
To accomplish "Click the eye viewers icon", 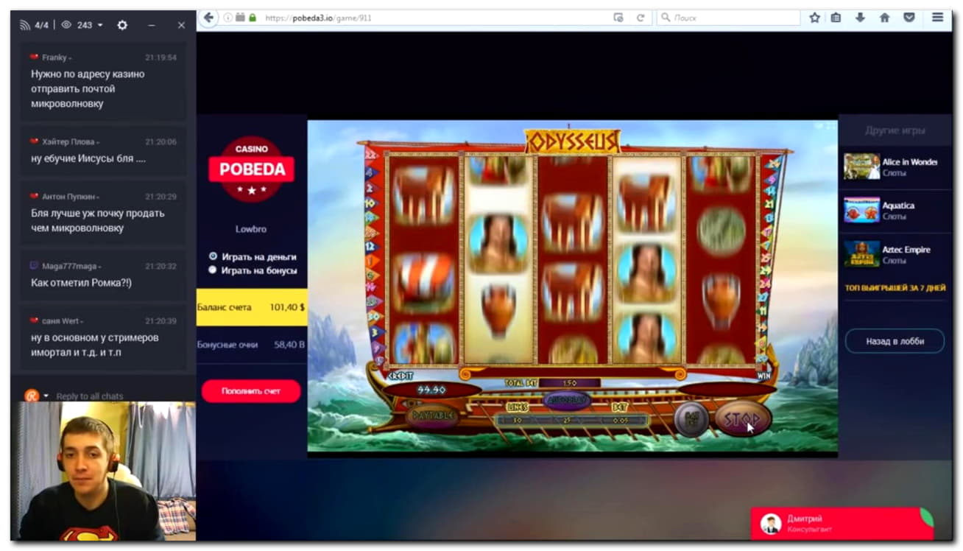I will (66, 25).
